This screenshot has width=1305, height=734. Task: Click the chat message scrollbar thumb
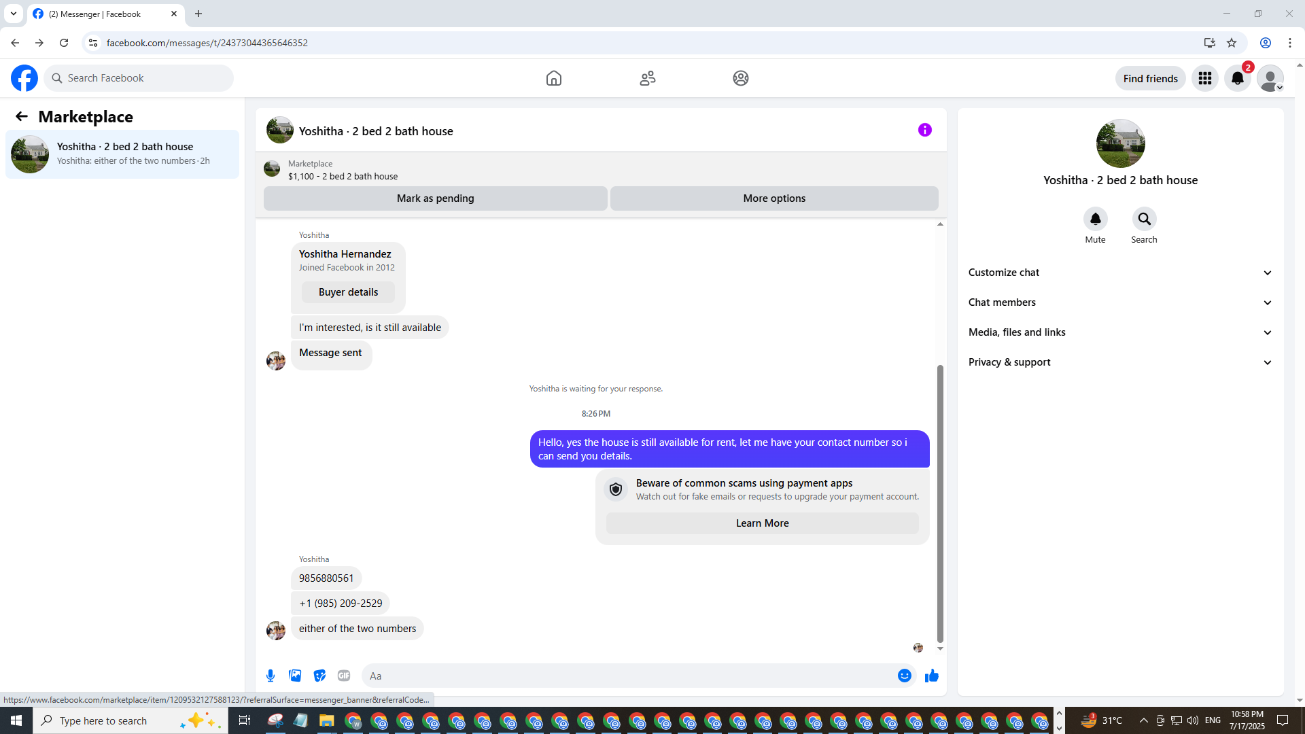click(x=940, y=503)
